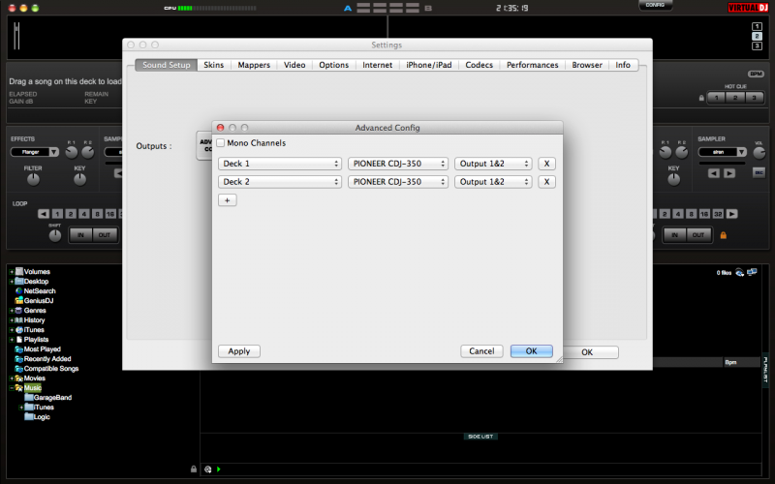The height and width of the screenshot is (484, 775).
Task: Click the left deck KEY knob
Action: click(x=79, y=180)
